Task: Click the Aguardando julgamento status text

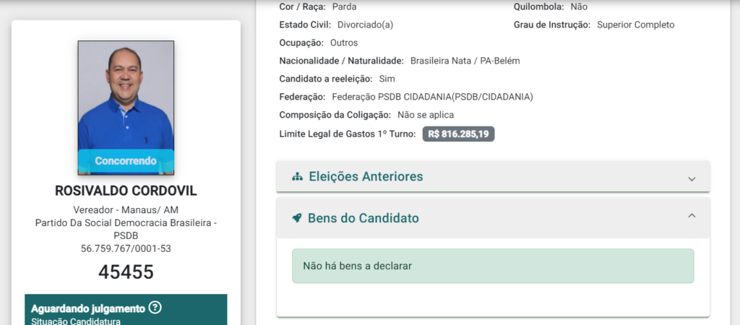Action: [x=87, y=308]
